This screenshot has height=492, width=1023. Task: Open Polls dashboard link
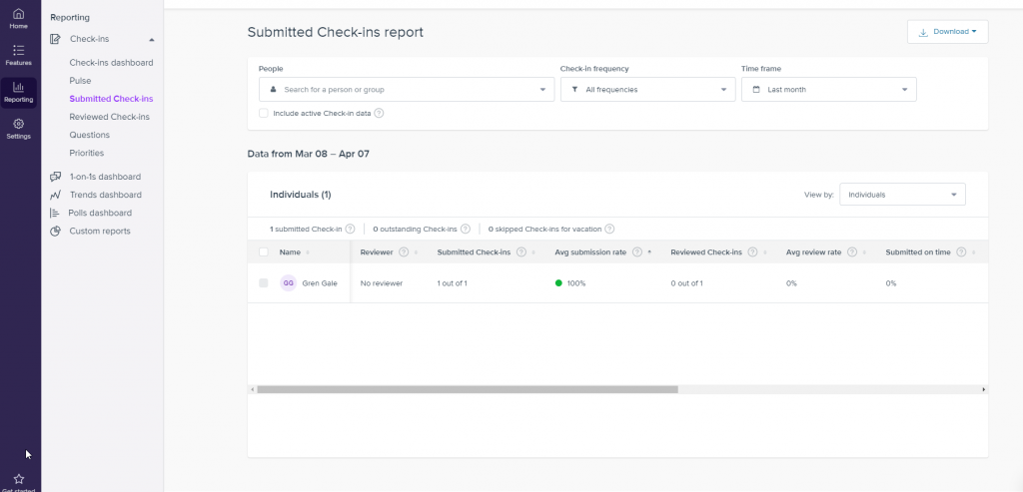pos(100,214)
